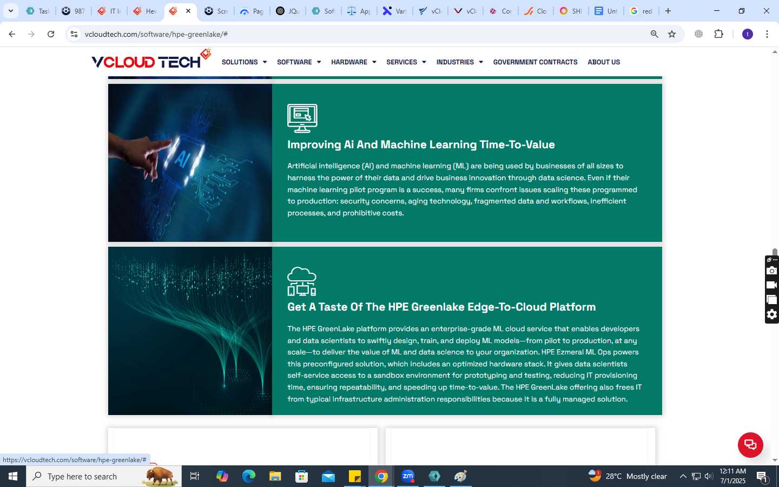Image resolution: width=779 pixels, height=487 pixels.
Task: Click the screenshot camera icon in side widget
Action: [772, 271]
